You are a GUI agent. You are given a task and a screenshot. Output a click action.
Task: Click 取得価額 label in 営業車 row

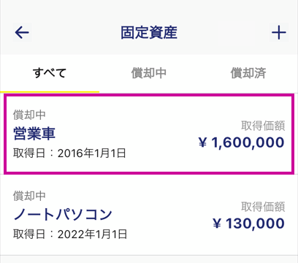tap(263, 126)
